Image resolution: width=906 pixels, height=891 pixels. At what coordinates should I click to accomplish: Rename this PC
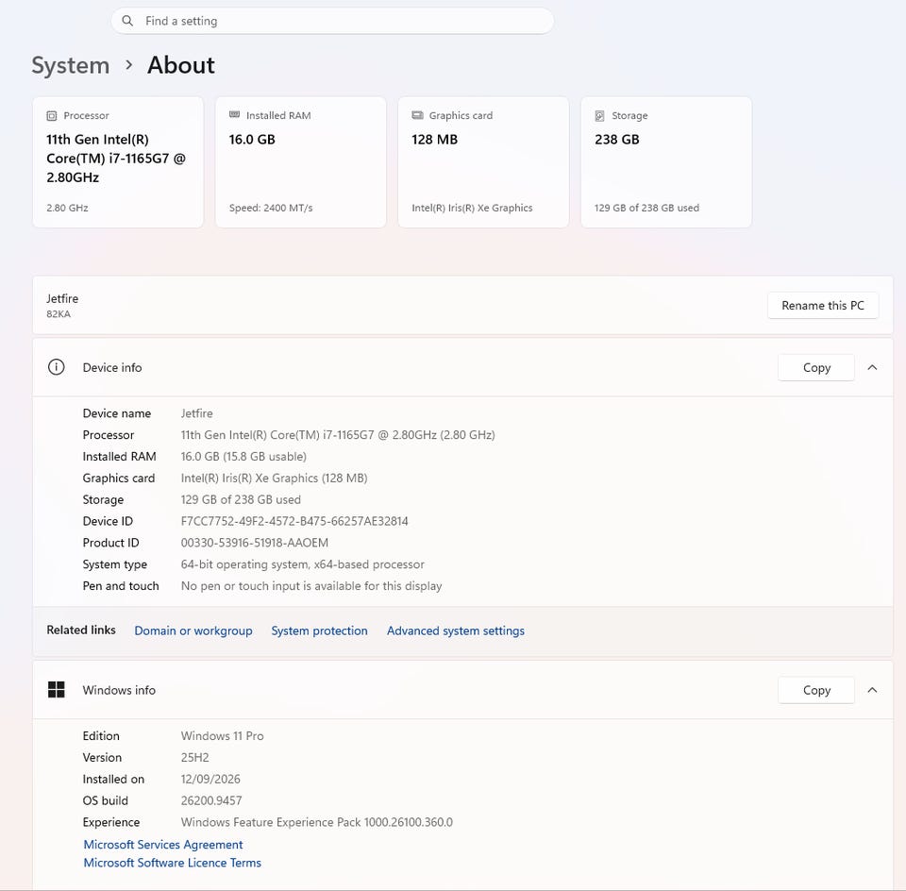pyautogui.click(x=823, y=305)
